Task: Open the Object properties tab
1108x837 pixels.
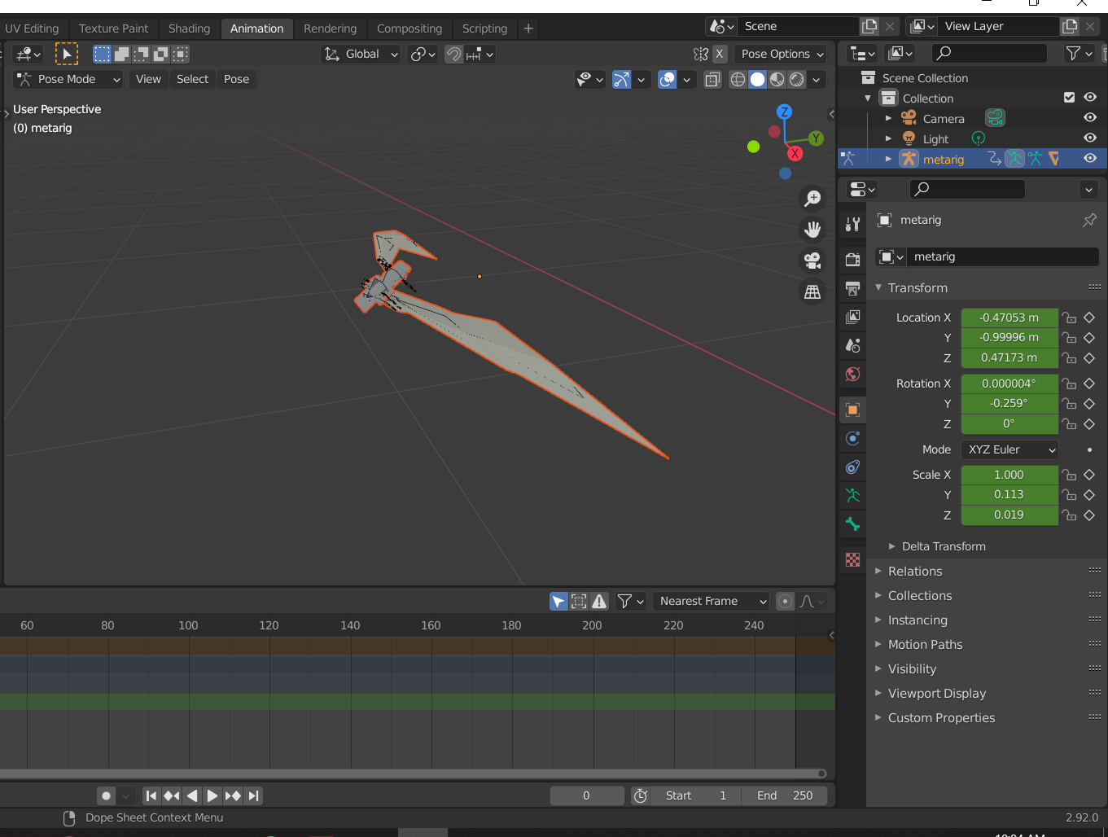Action: 852,410
